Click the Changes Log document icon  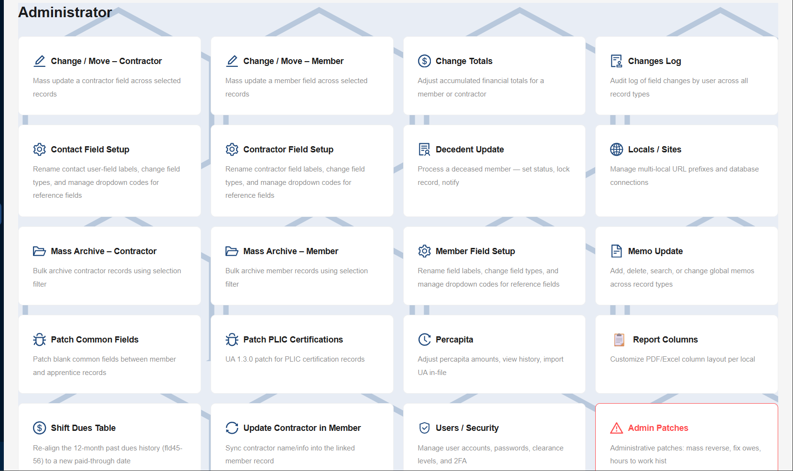(617, 61)
